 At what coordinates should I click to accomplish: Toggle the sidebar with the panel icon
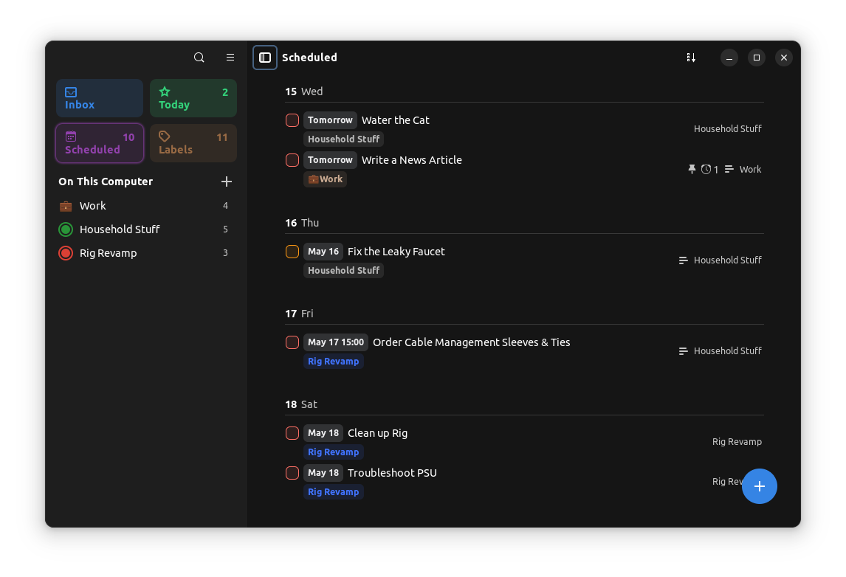click(x=265, y=57)
